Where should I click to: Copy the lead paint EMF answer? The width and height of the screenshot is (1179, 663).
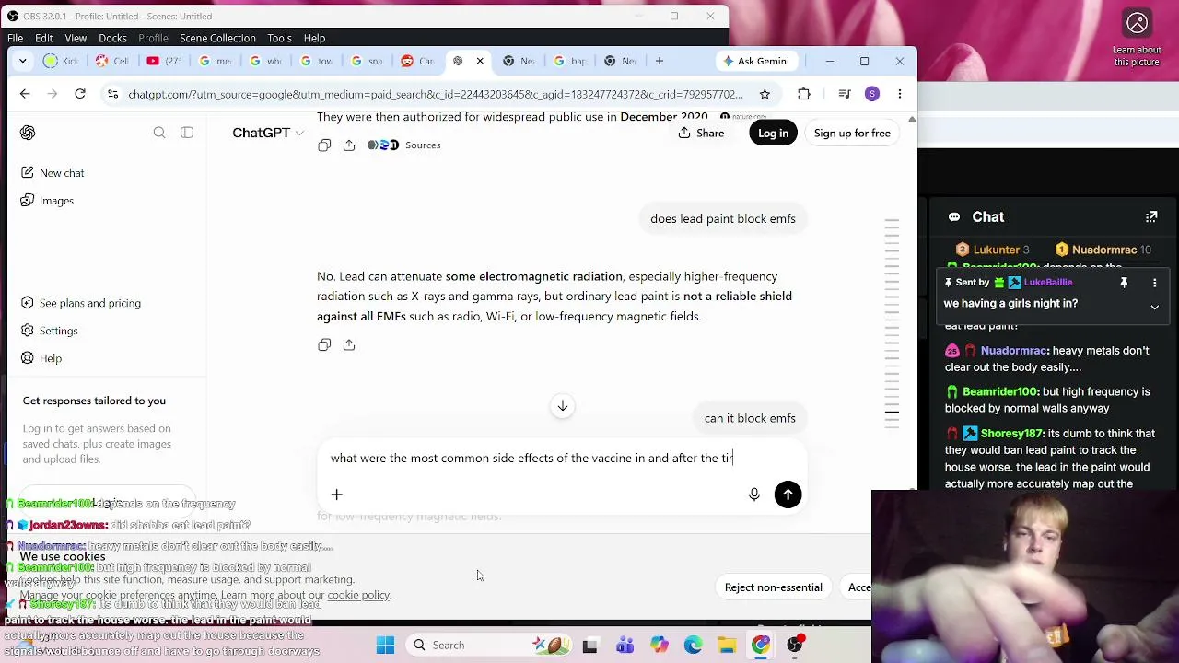click(x=324, y=344)
